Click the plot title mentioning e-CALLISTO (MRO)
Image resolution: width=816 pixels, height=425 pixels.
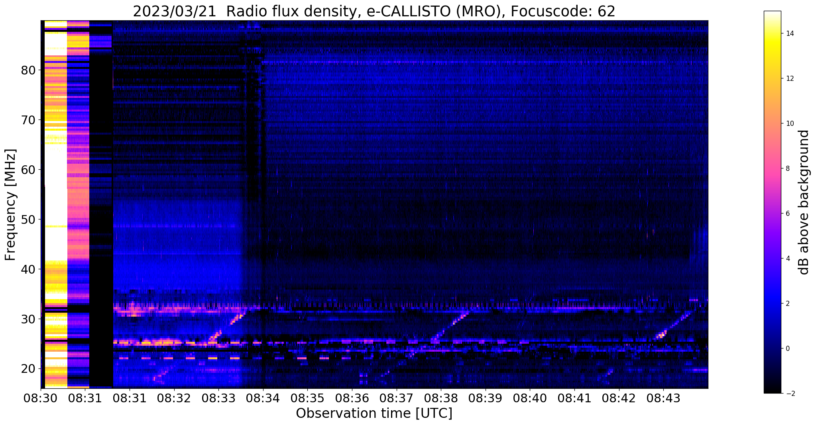coord(374,12)
